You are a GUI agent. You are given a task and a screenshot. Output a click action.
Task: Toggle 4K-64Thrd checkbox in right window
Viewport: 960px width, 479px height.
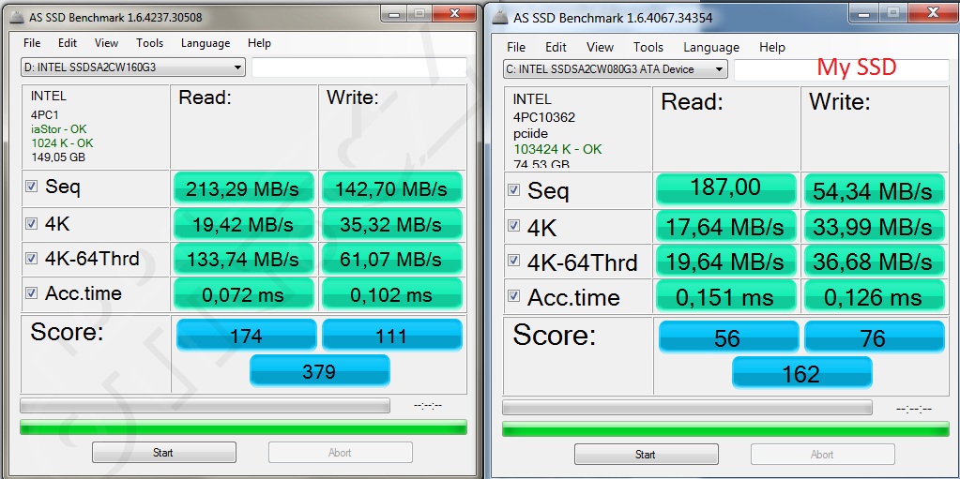[x=513, y=262]
